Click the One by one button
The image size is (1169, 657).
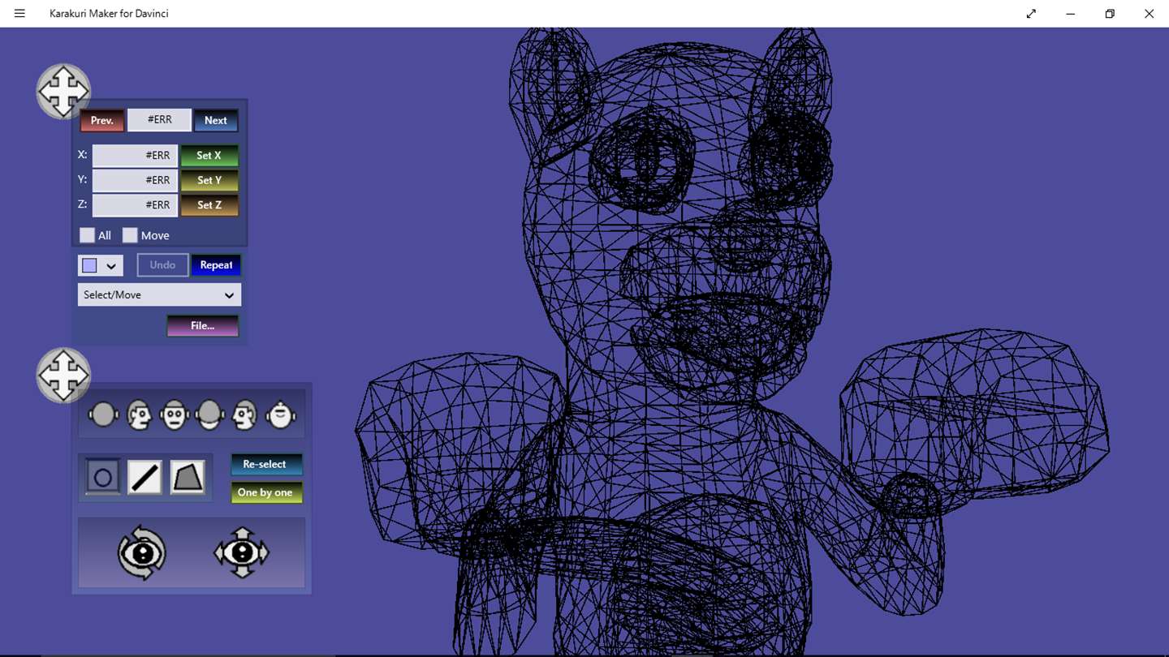pyautogui.click(x=267, y=492)
